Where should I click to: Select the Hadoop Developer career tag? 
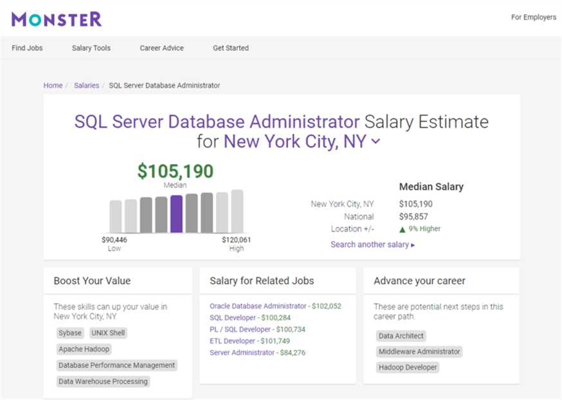[408, 367]
